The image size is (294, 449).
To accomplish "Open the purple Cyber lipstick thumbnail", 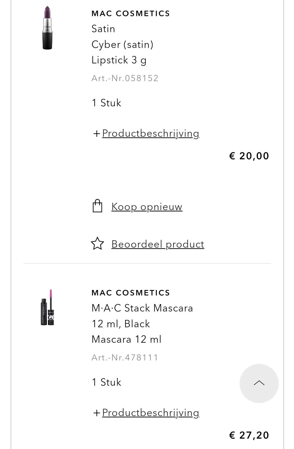I will point(47,28).
